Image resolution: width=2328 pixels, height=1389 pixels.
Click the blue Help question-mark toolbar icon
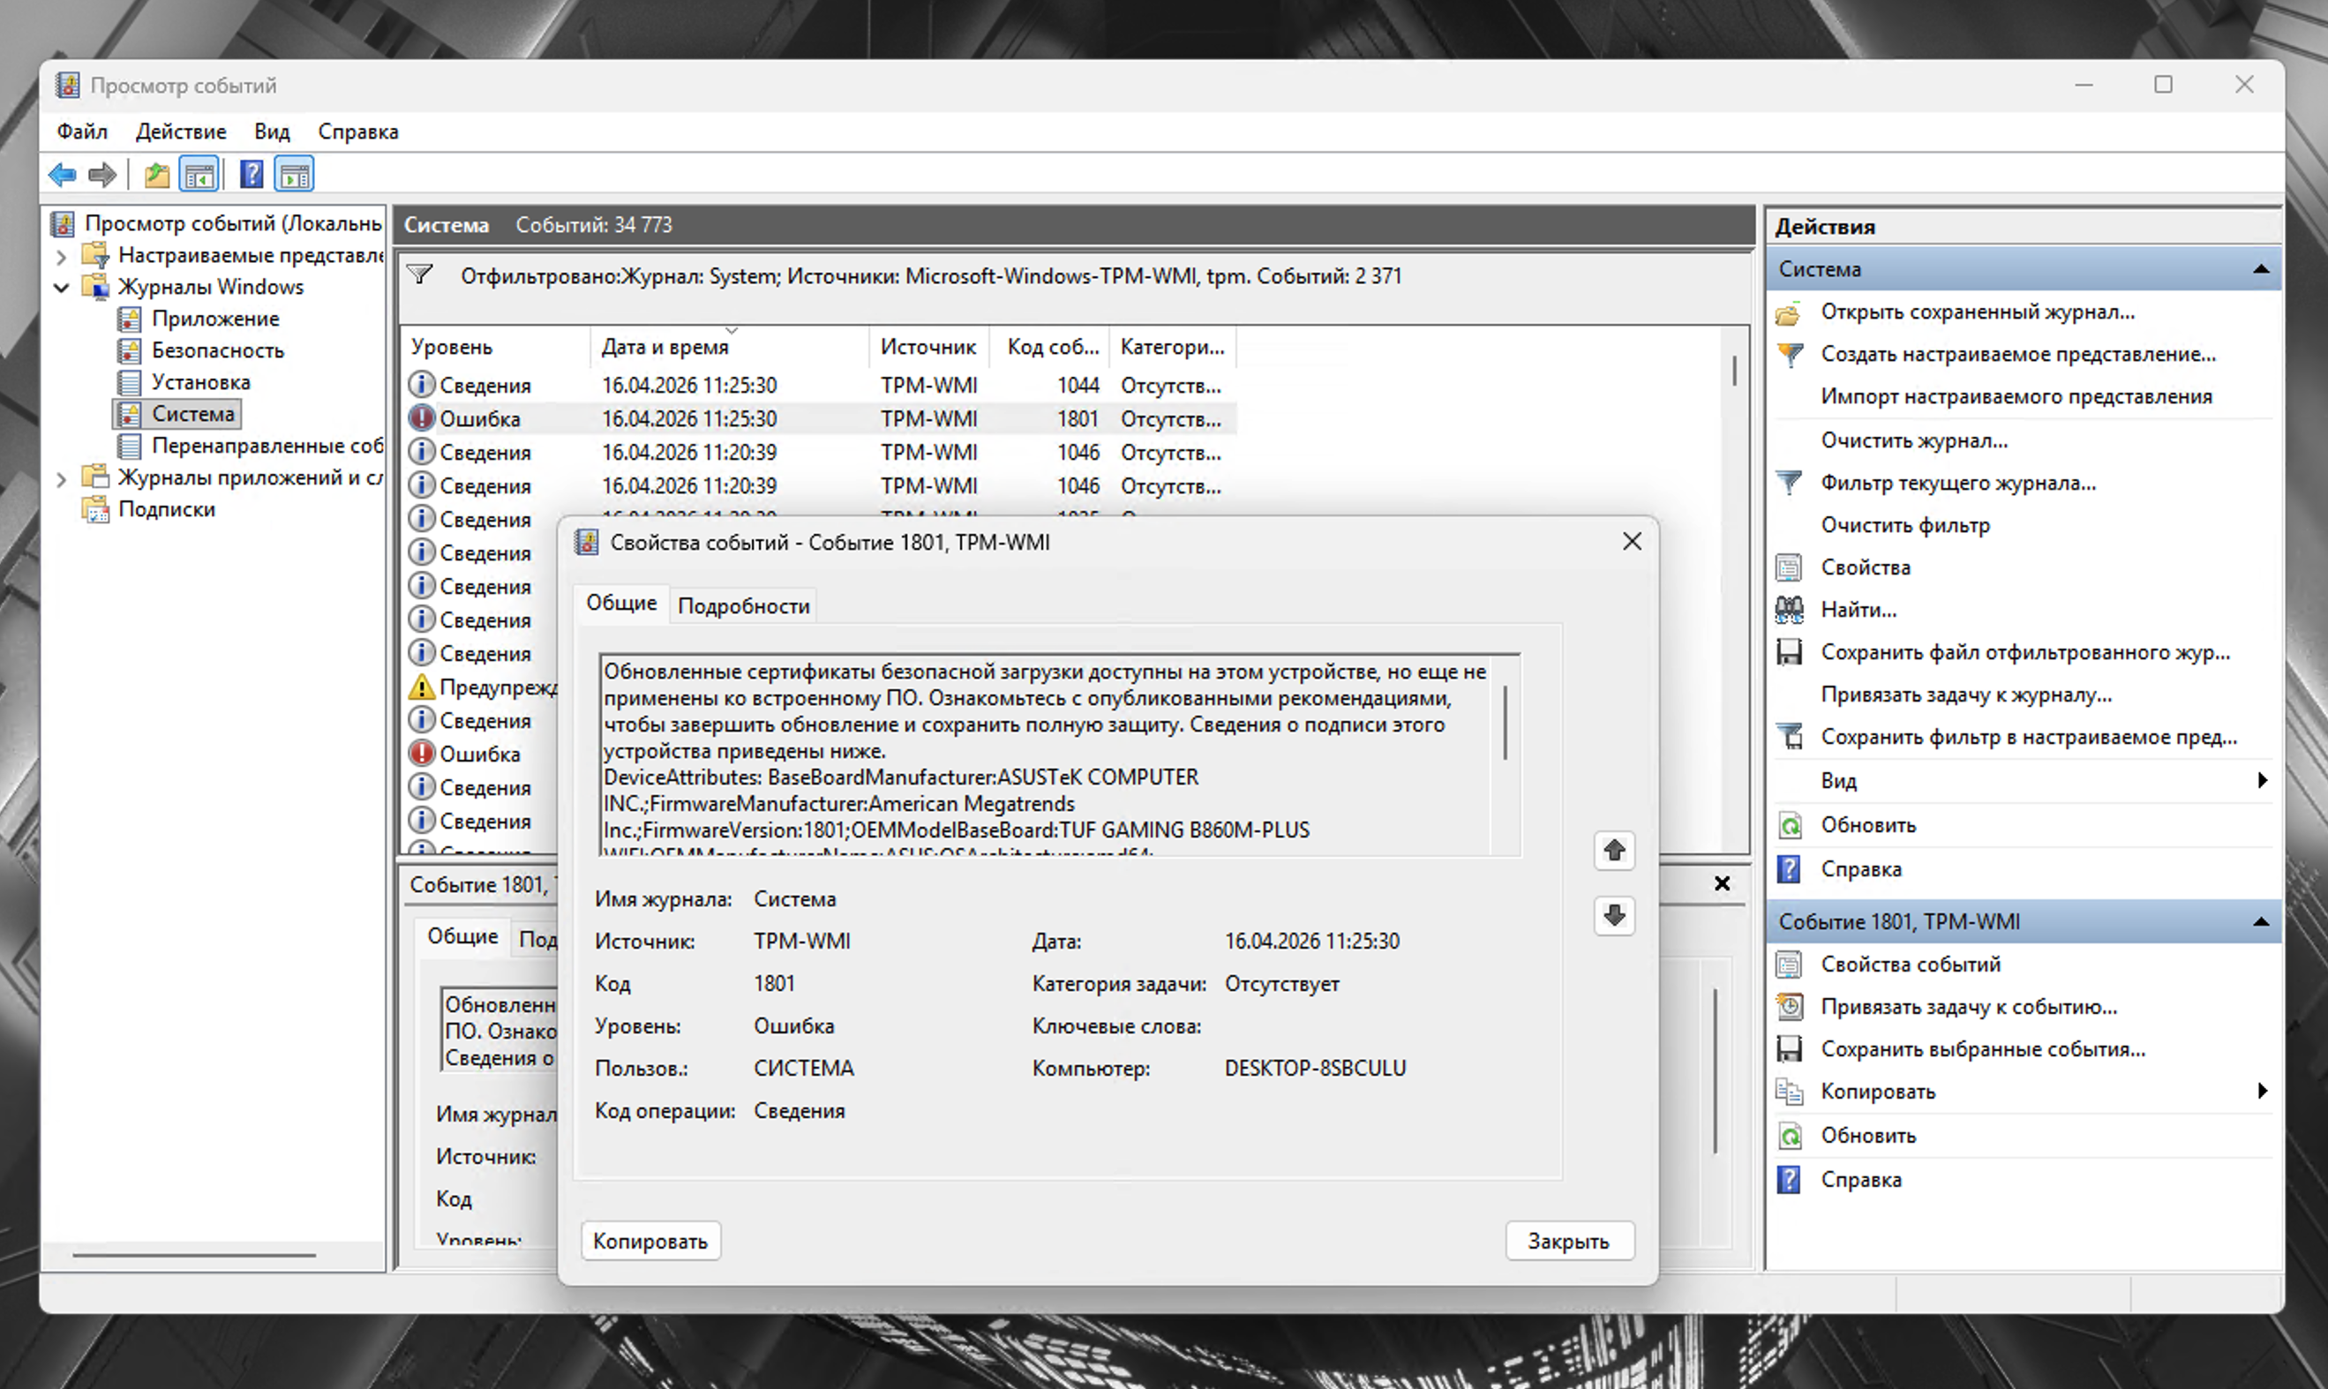pos(251,175)
